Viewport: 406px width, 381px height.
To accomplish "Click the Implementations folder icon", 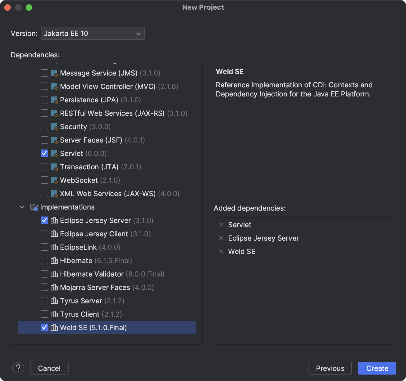I will (35, 207).
